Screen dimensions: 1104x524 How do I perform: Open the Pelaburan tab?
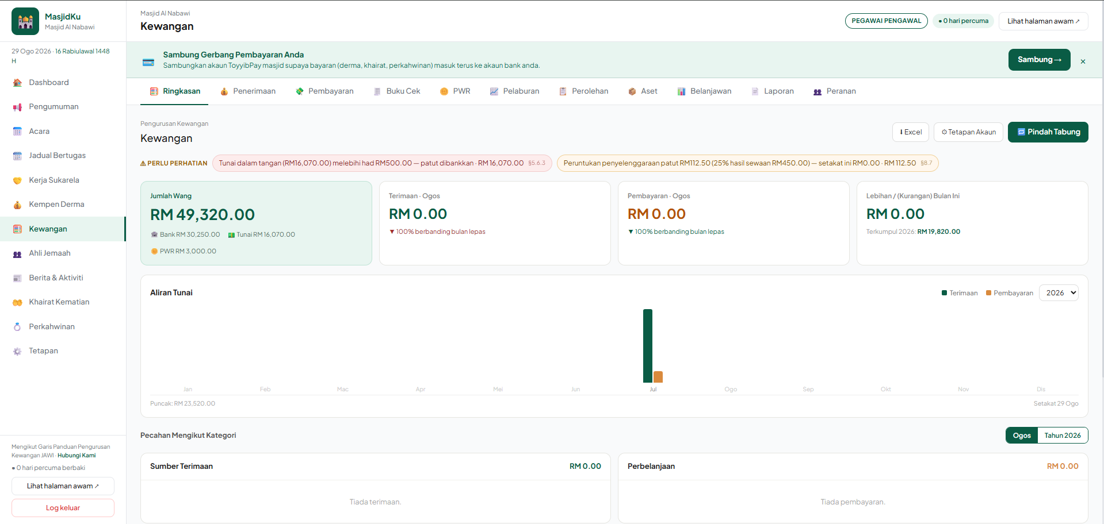coord(514,91)
